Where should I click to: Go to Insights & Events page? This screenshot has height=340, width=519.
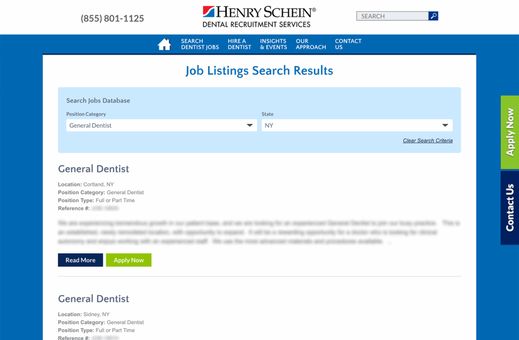pyautogui.click(x=273, y=45)
